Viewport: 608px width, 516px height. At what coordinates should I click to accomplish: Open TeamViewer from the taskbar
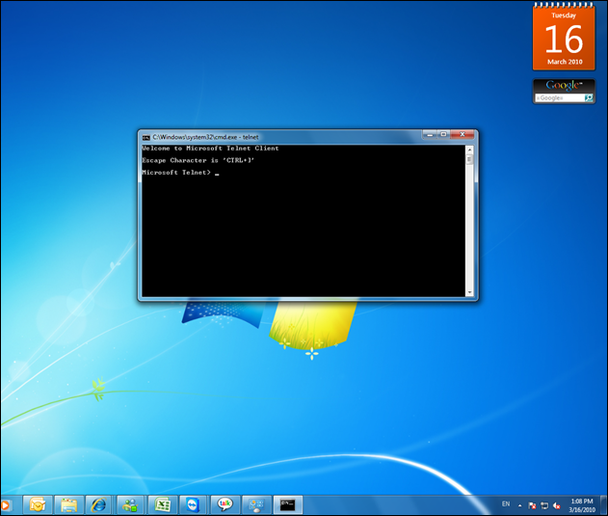(193, 505)
